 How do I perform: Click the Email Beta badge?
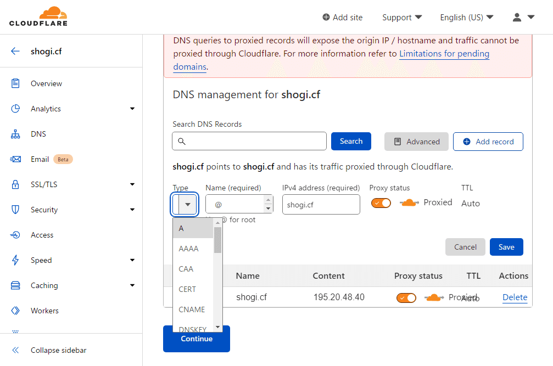63,159
